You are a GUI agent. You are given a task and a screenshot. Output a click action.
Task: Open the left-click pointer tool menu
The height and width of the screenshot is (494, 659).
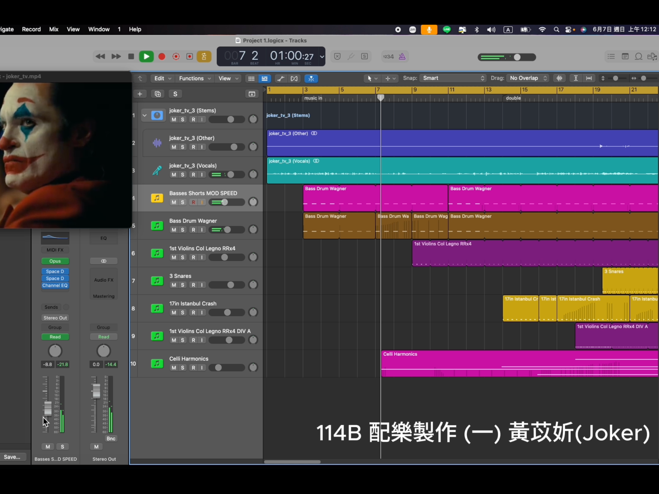(372, 78)
